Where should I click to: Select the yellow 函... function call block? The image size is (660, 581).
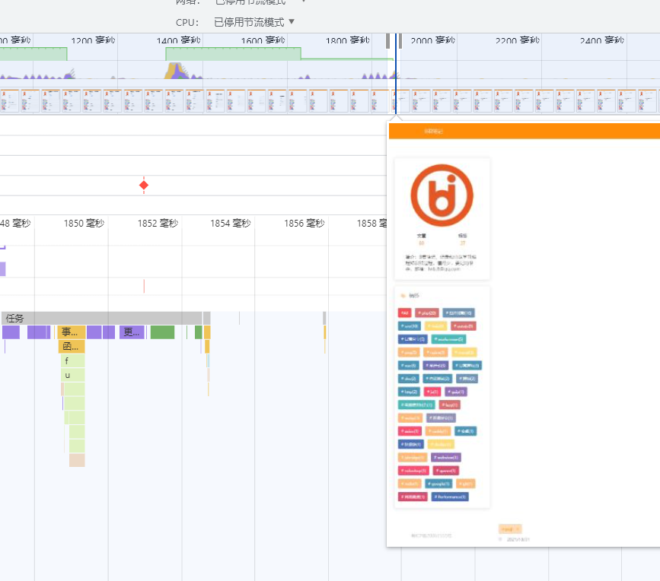coord(72,347)
